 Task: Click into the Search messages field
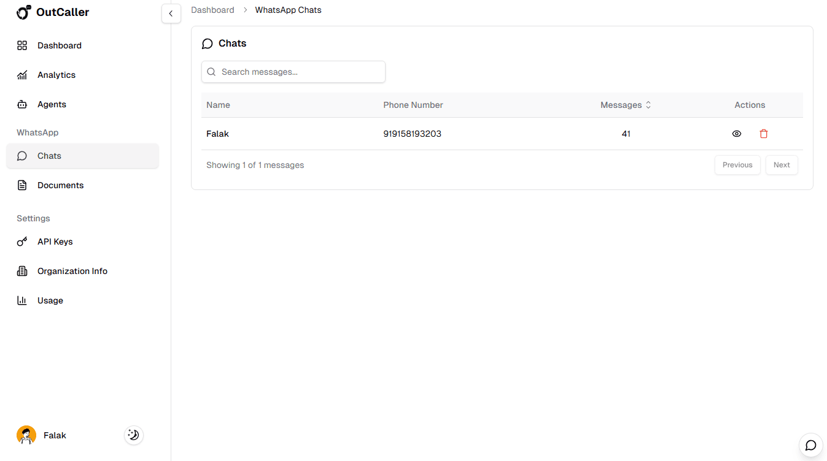(293, 72)
